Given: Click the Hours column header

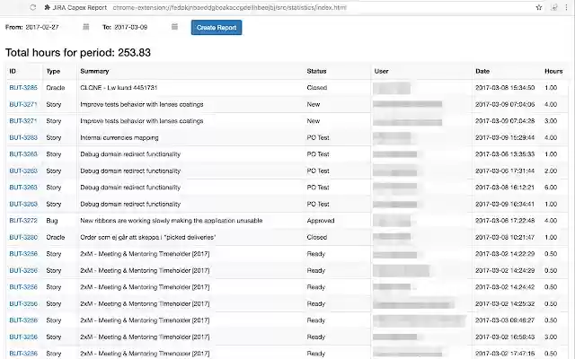Looking at the screenshot, I should tap(553, 71).
